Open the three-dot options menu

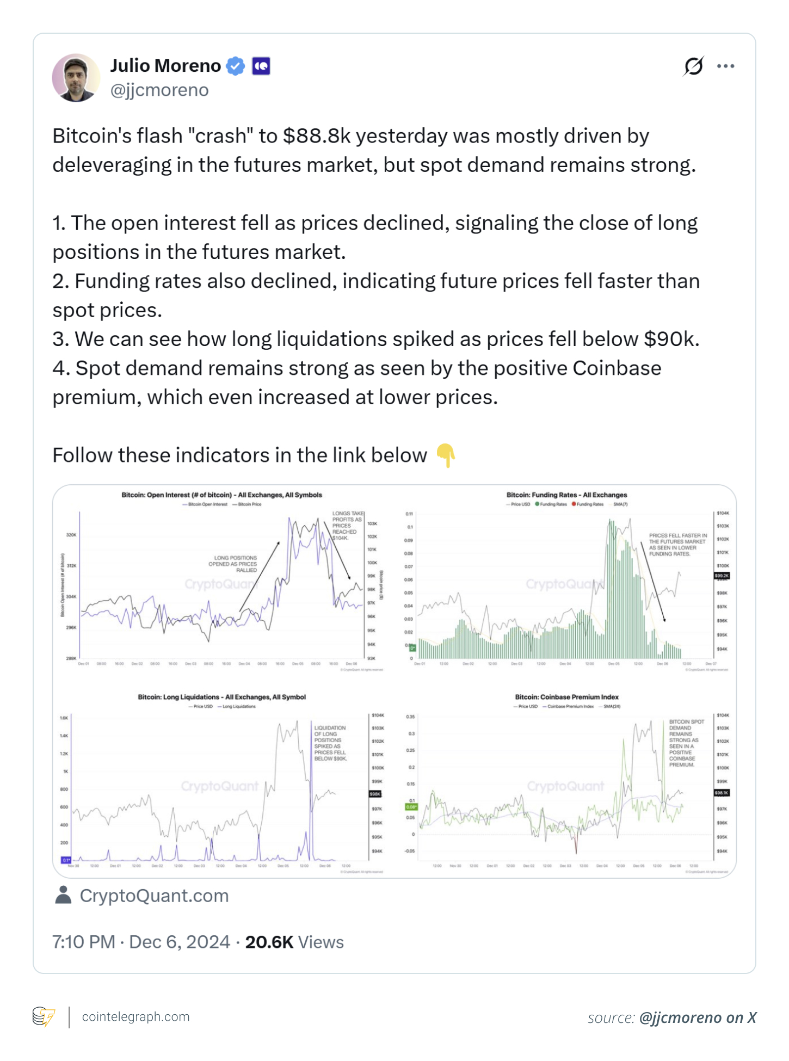[x=727, y=65]
